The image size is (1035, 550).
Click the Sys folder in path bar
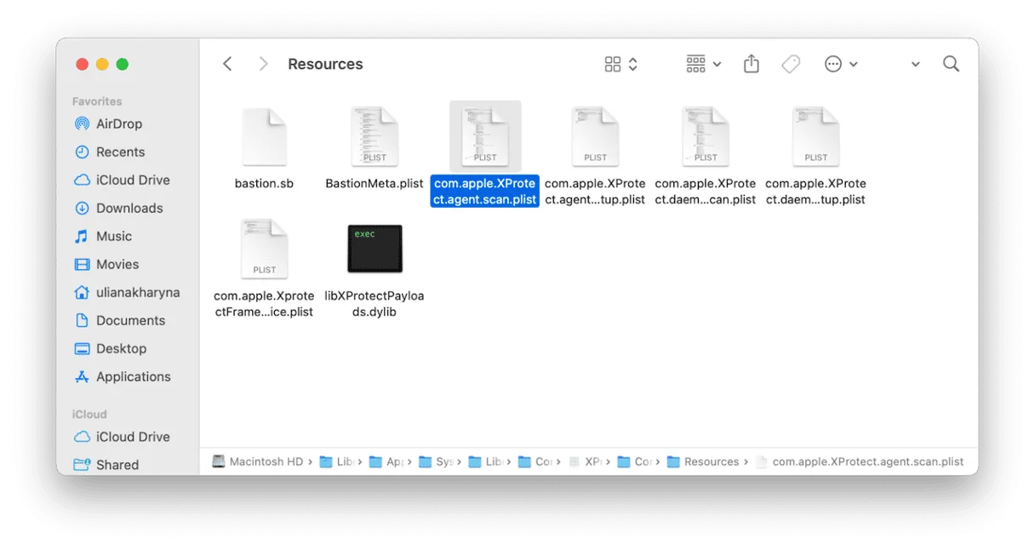[437, 461]
